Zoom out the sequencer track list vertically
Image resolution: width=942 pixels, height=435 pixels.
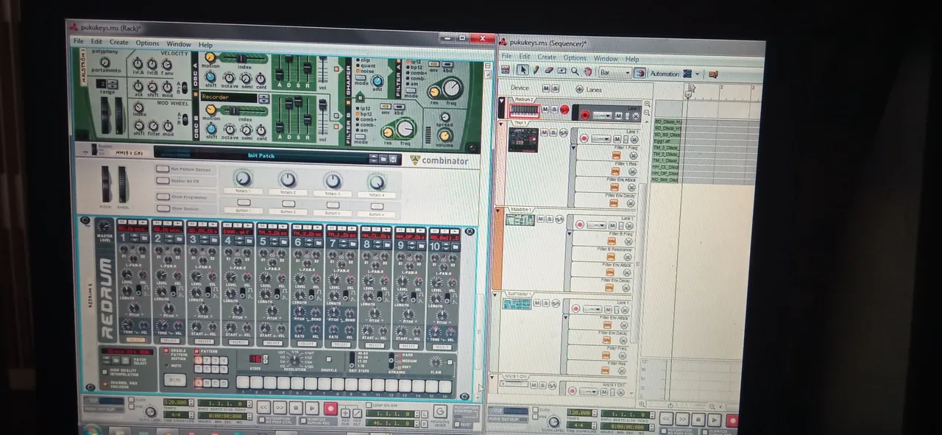(647, 112)
